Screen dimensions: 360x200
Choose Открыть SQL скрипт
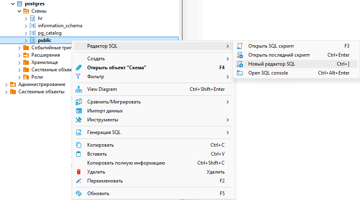pos(296,46)
